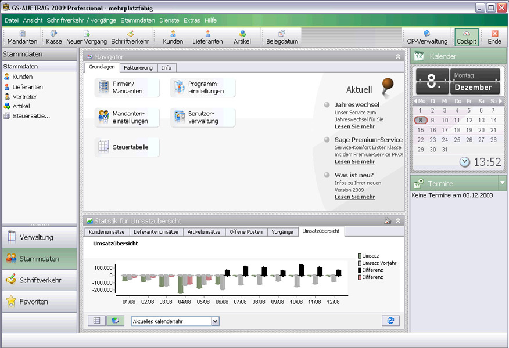Open Mandanten from the toolbar
Screen dimensions: 509x348
click(22, 37)
